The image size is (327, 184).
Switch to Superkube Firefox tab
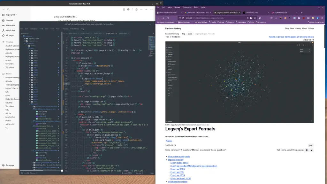coord(284,13)
